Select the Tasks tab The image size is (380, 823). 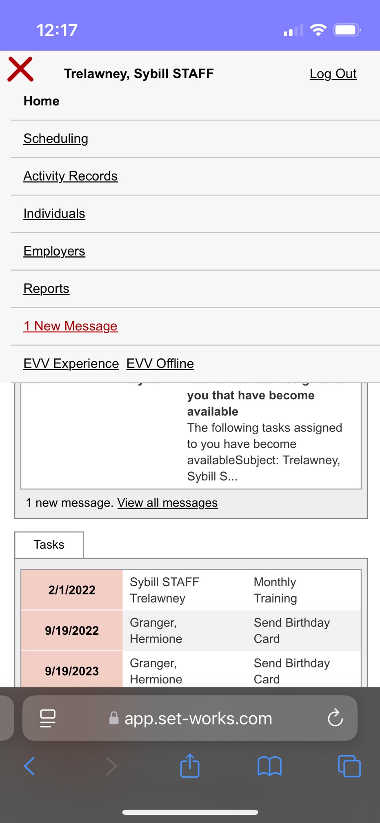49,545
